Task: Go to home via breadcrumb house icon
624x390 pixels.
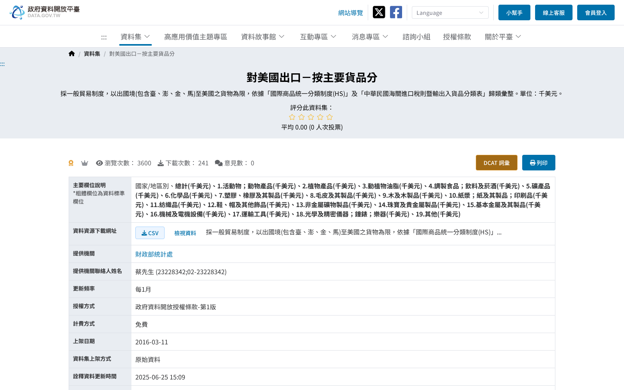Action: tap(71, 54)
